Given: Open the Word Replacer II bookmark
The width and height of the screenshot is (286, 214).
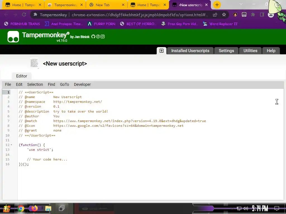Looking at the screenshot, I should coord(220,24).
